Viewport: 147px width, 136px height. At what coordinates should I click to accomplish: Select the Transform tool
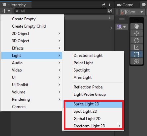[x=137, y=61]
